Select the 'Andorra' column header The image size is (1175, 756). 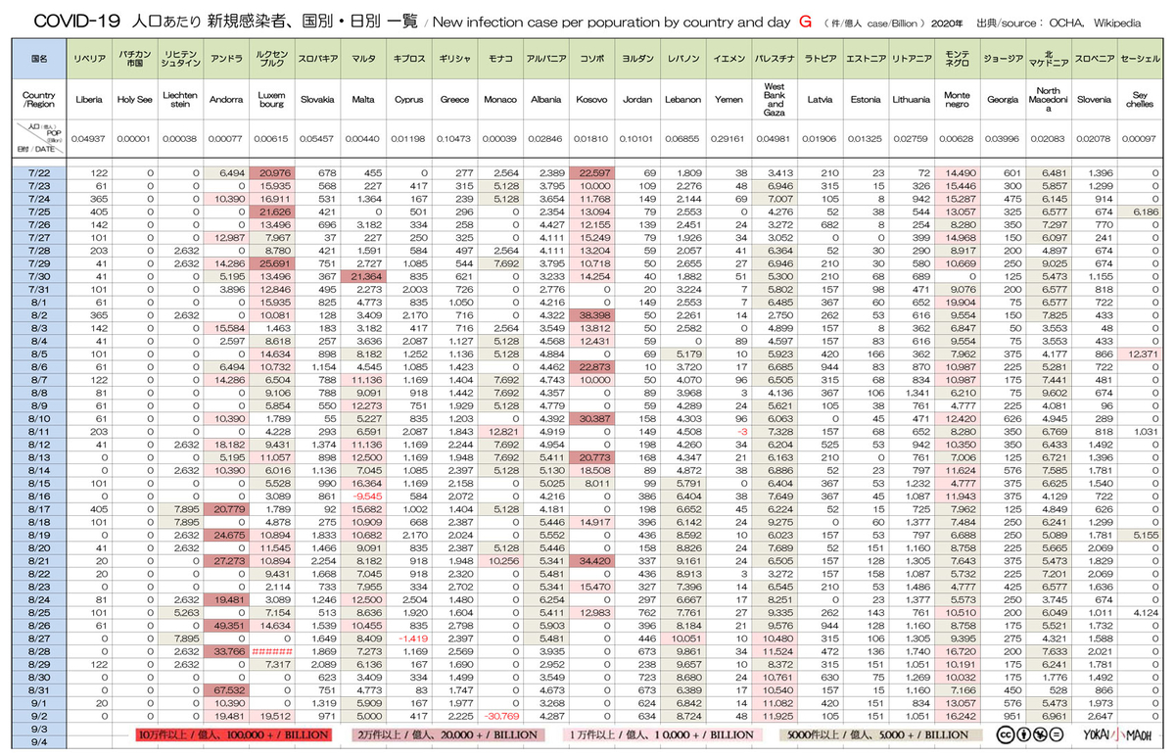226,99
